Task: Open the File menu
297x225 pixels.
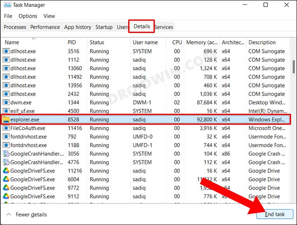Action: [8, 16]
